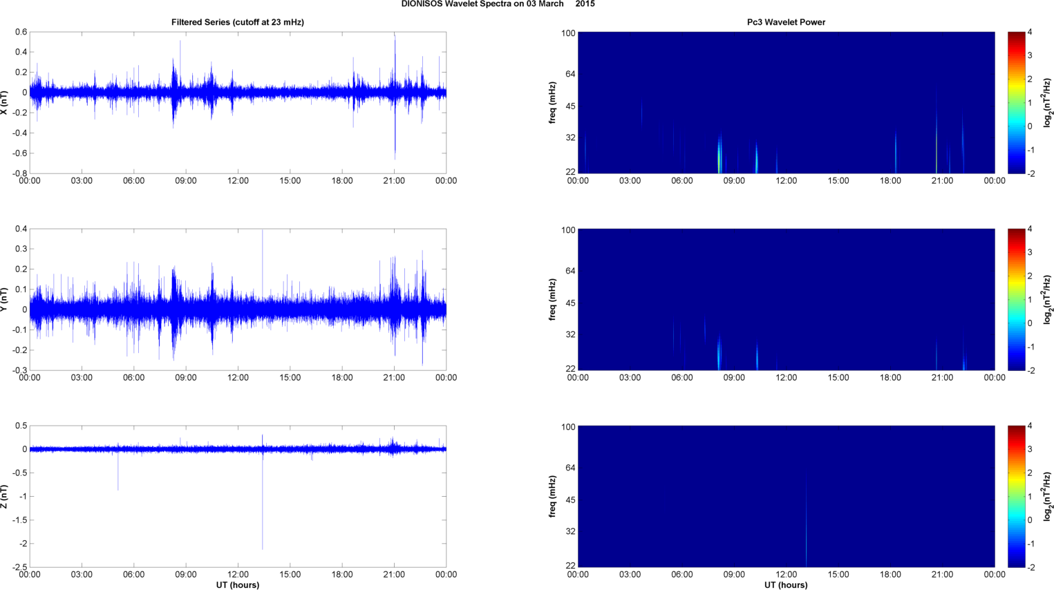
Task: Click the -0.3 tick on Y plot
Action: point(19,370)
